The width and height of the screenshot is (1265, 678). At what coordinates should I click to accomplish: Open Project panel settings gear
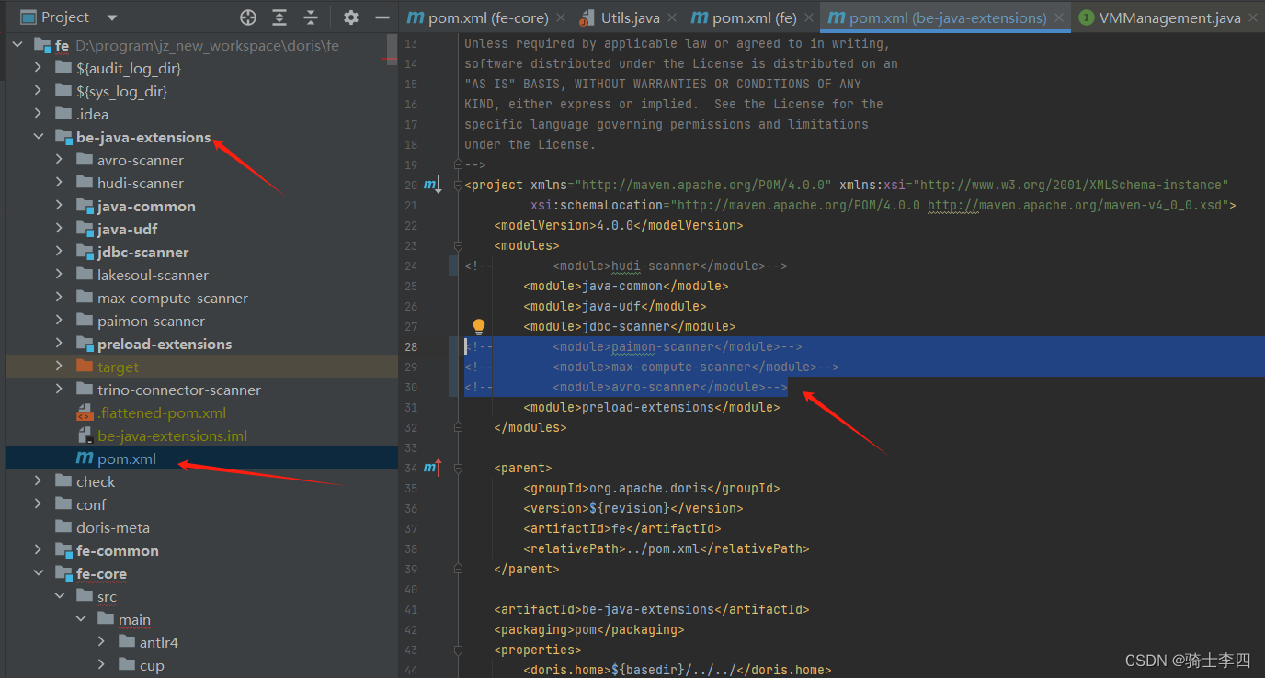[350, 17]
